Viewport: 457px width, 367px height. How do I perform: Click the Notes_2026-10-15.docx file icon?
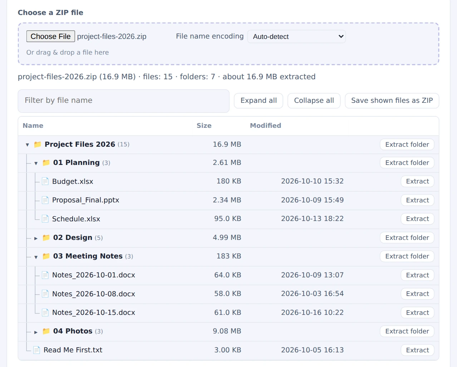point(45,312)
